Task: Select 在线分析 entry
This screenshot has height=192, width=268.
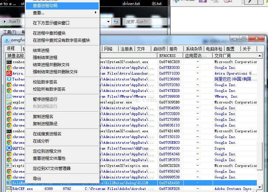Action: coord(62,141)
